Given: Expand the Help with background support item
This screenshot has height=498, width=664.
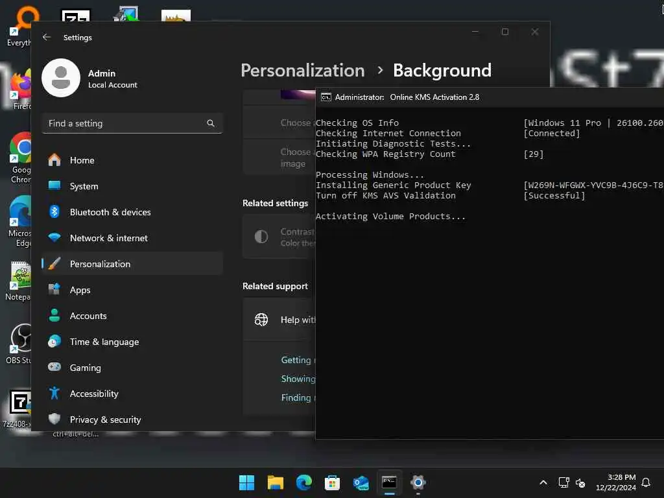Looking at the screenshot, I should (x=279, y=320).
